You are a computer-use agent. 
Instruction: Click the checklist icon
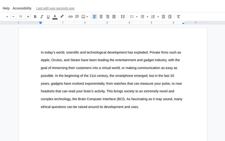(131, 17)
